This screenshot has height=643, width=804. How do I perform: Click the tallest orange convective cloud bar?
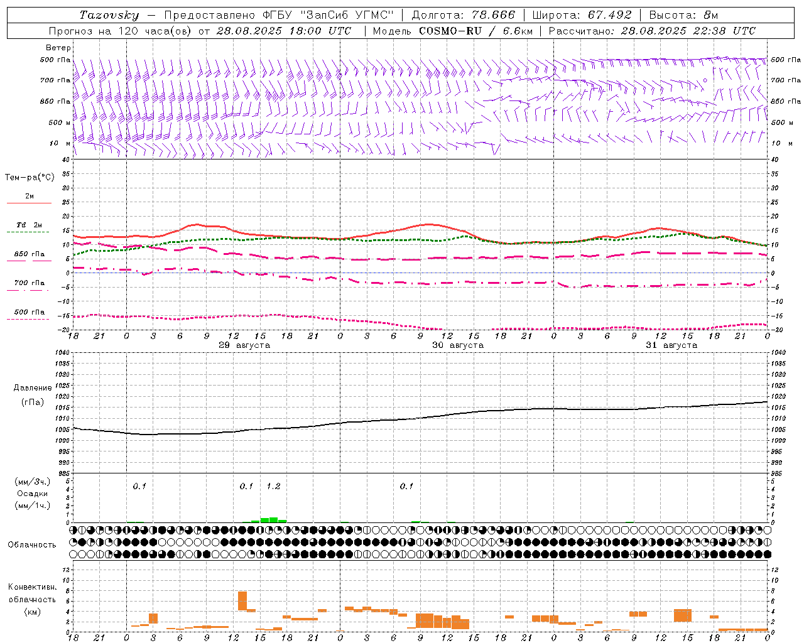pyautogui.click(x=242, y=600)
